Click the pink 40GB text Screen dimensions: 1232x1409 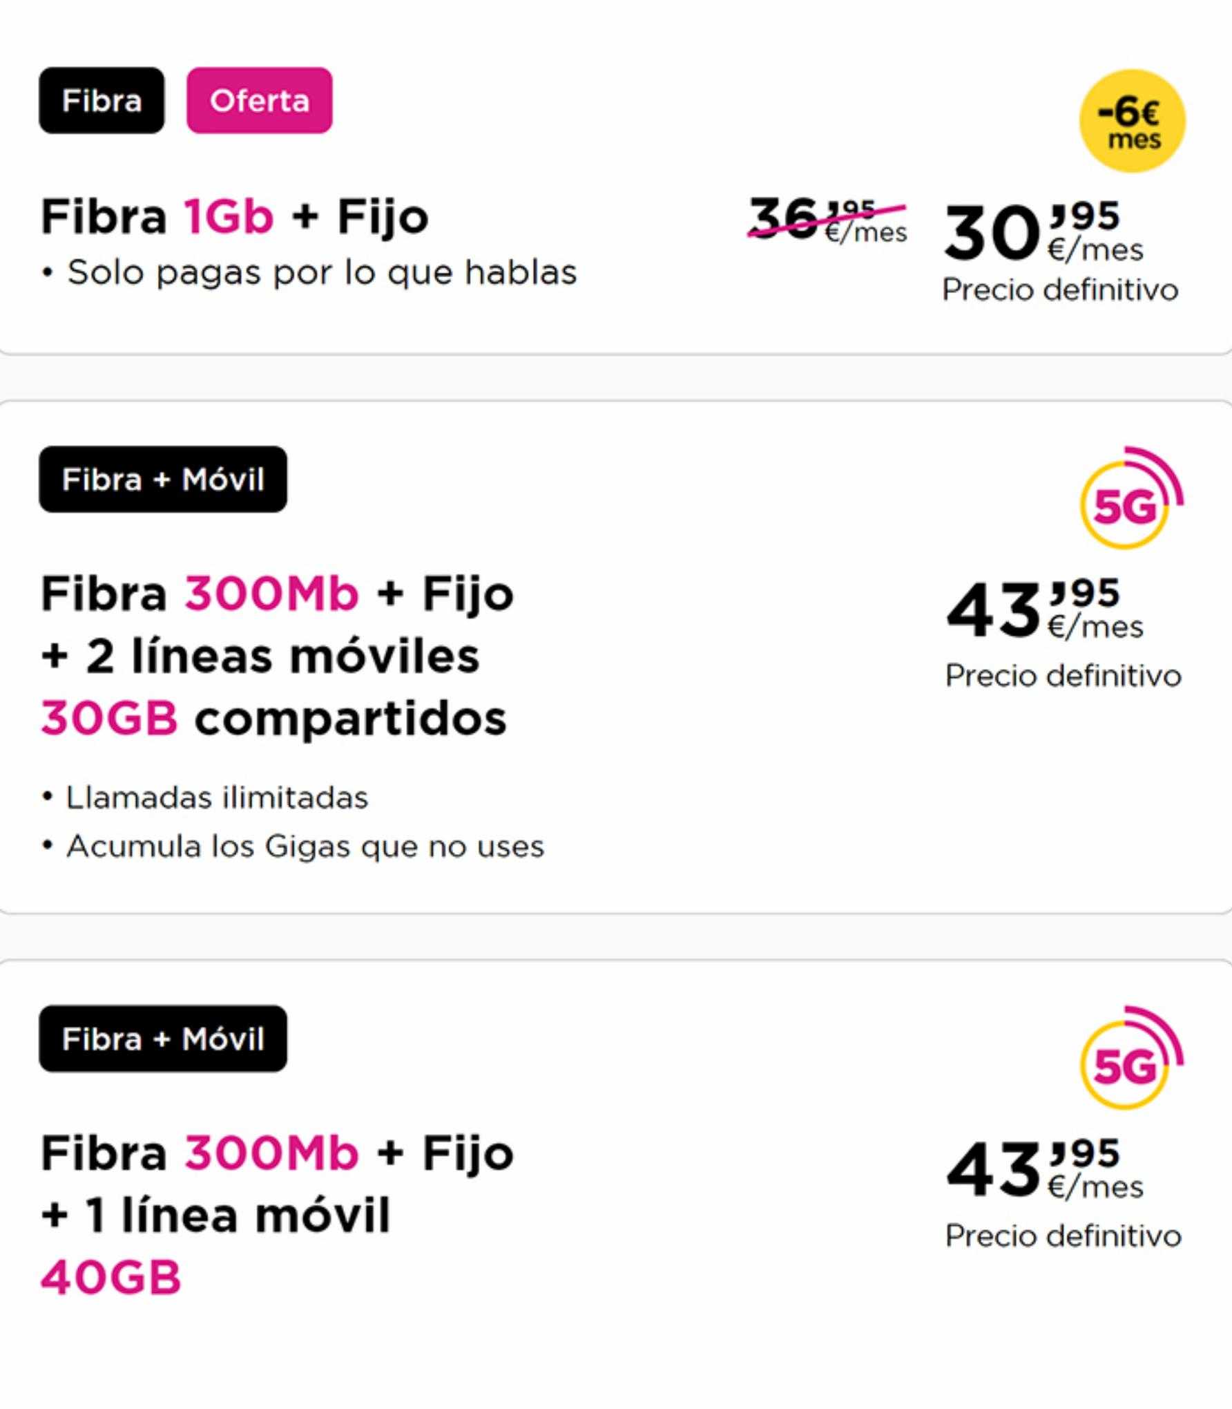110,1277
